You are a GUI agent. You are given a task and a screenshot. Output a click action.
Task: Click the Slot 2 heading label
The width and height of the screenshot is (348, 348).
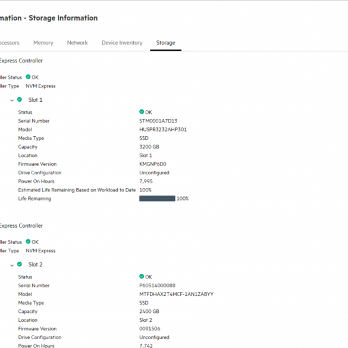35,265
